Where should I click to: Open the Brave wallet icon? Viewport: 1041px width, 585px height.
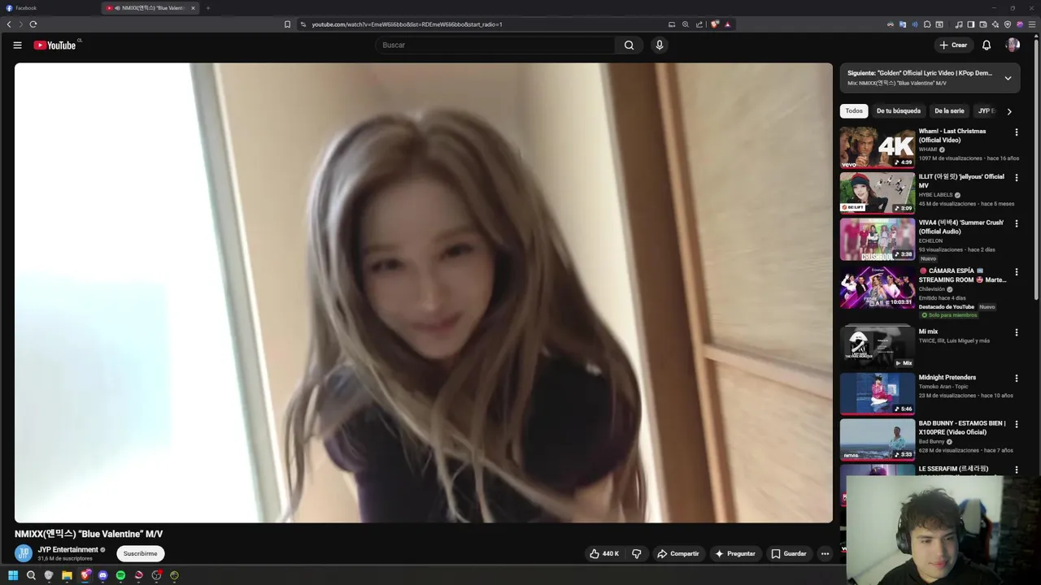pyautogui.click(x=982, y=24)
